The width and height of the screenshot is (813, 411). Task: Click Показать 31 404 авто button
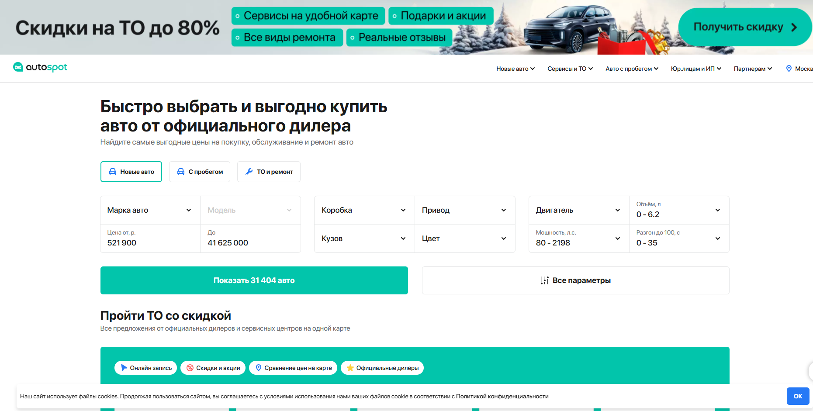[254, 280]
